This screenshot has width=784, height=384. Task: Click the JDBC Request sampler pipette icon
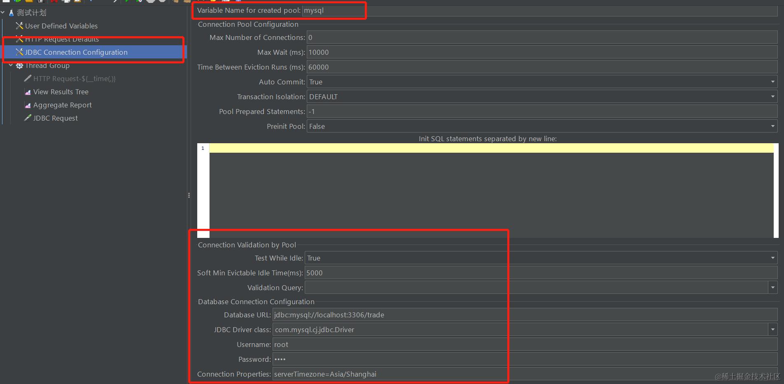tap(28, 118)
